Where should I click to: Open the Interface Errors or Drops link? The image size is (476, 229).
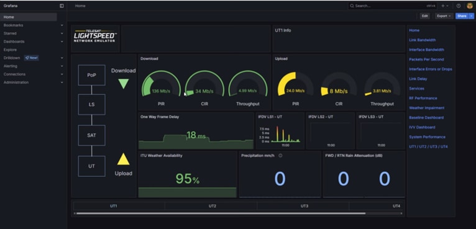click(x=431, y=69)
